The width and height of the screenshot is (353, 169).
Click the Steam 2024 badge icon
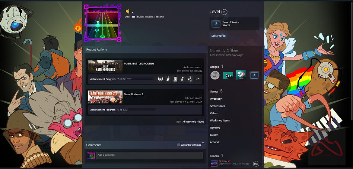241,75
